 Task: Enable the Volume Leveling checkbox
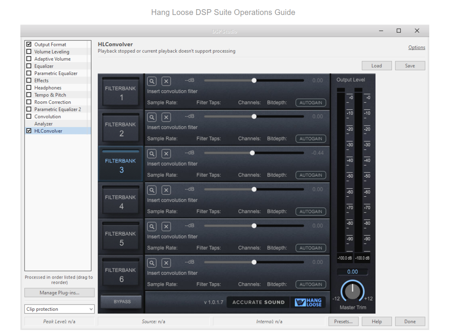[x=29, y=51]
